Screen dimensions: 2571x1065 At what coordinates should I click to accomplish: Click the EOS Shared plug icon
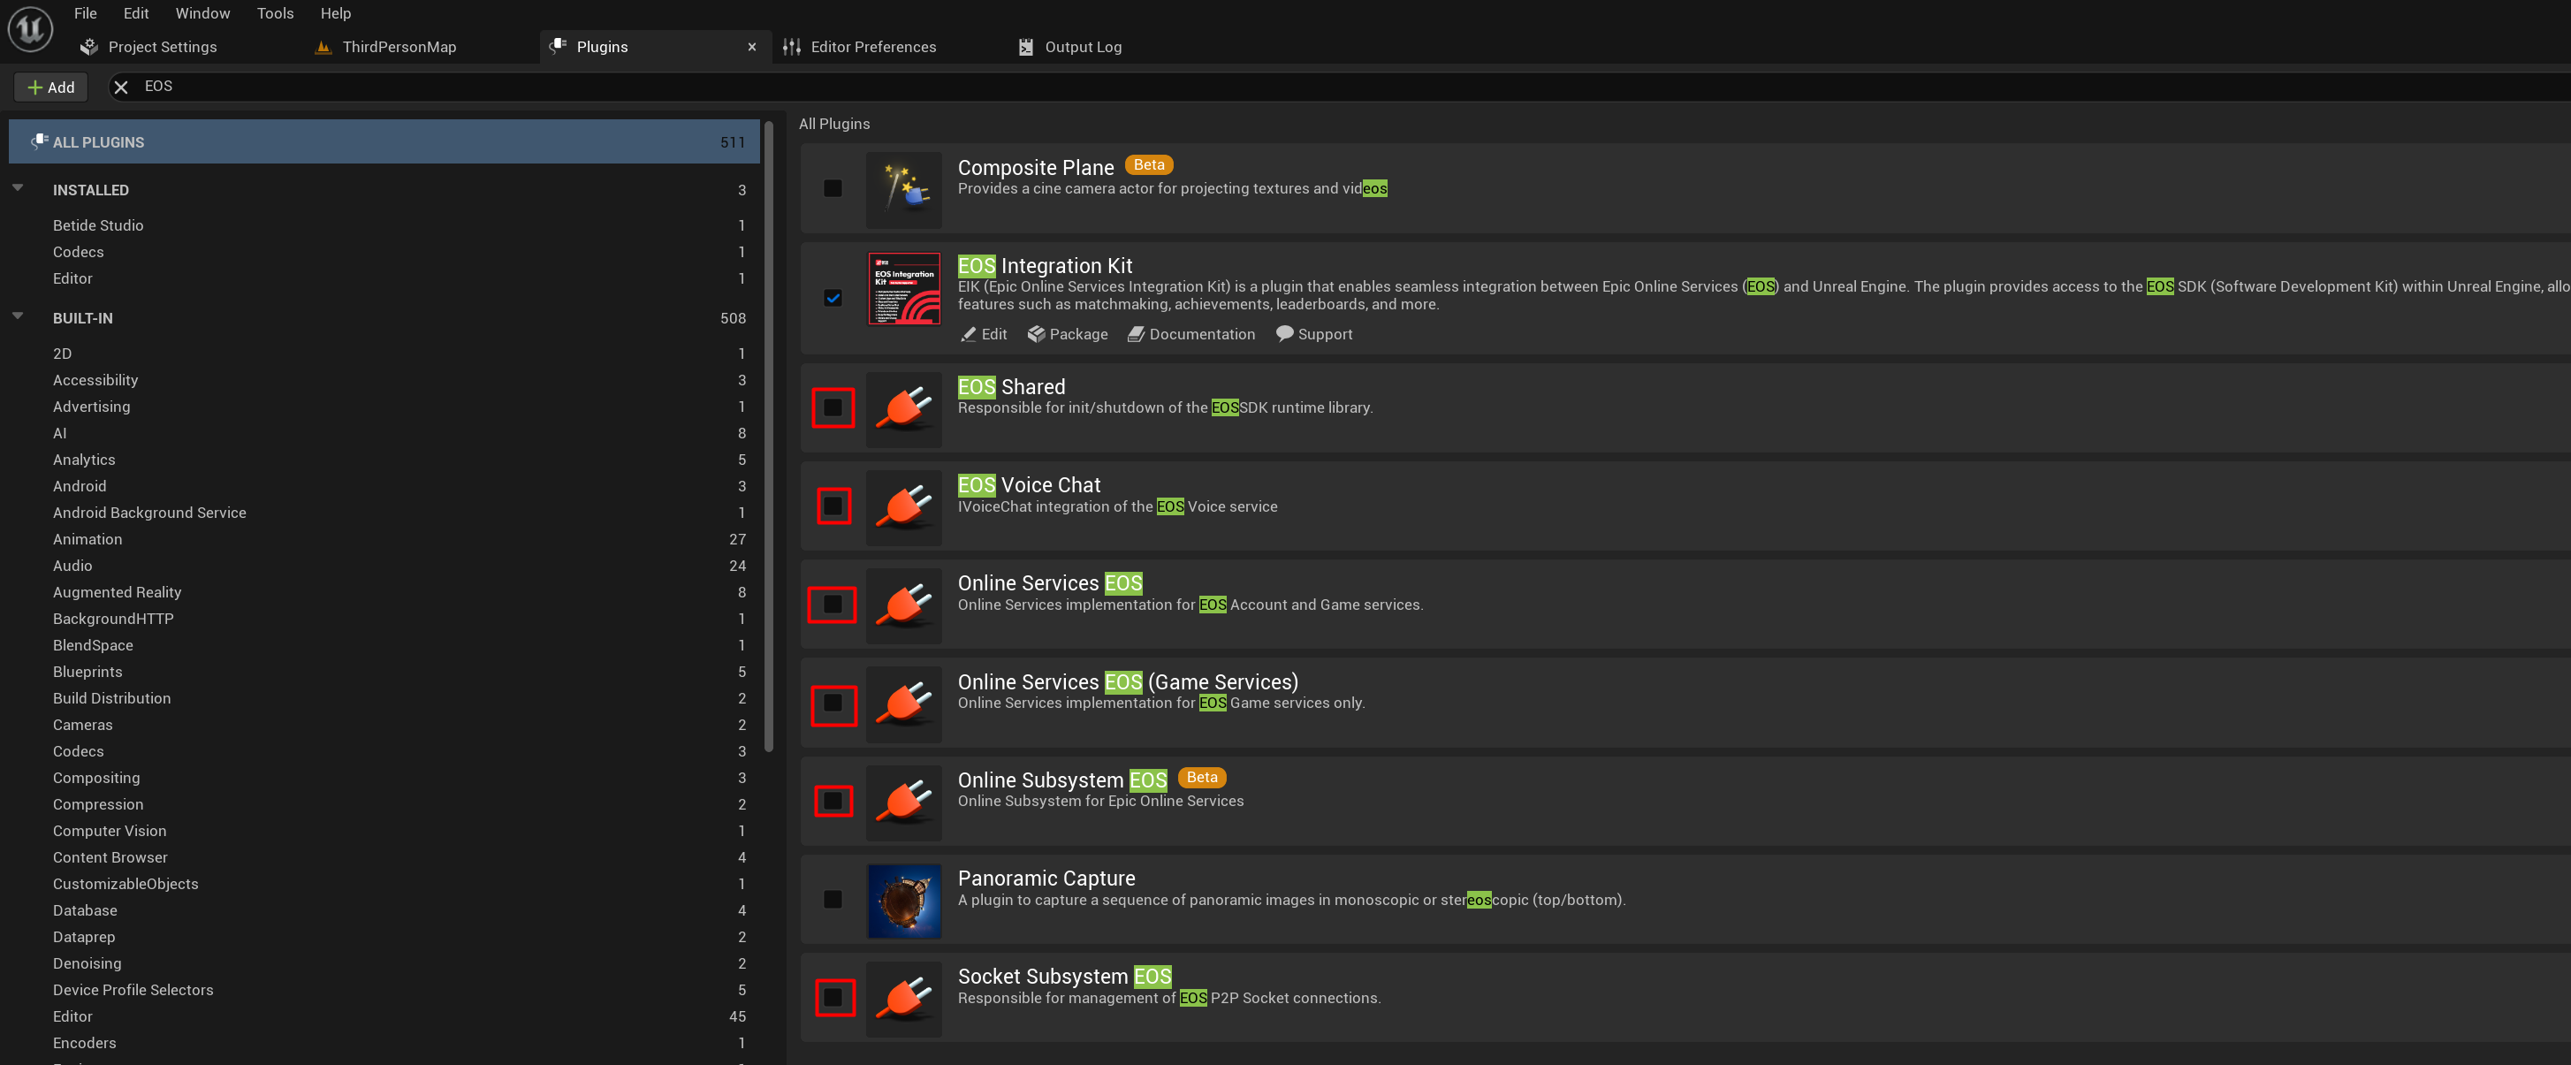point(903,409)
